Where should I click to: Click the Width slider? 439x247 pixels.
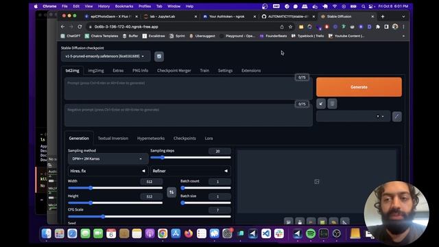click(x=115, y=187)
